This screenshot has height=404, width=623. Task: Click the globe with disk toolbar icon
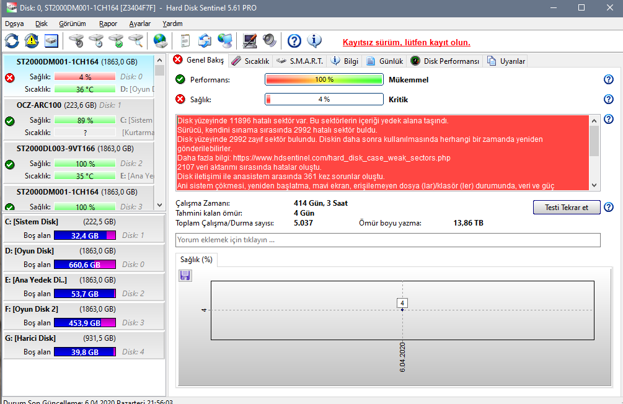[x=161, y=41]
